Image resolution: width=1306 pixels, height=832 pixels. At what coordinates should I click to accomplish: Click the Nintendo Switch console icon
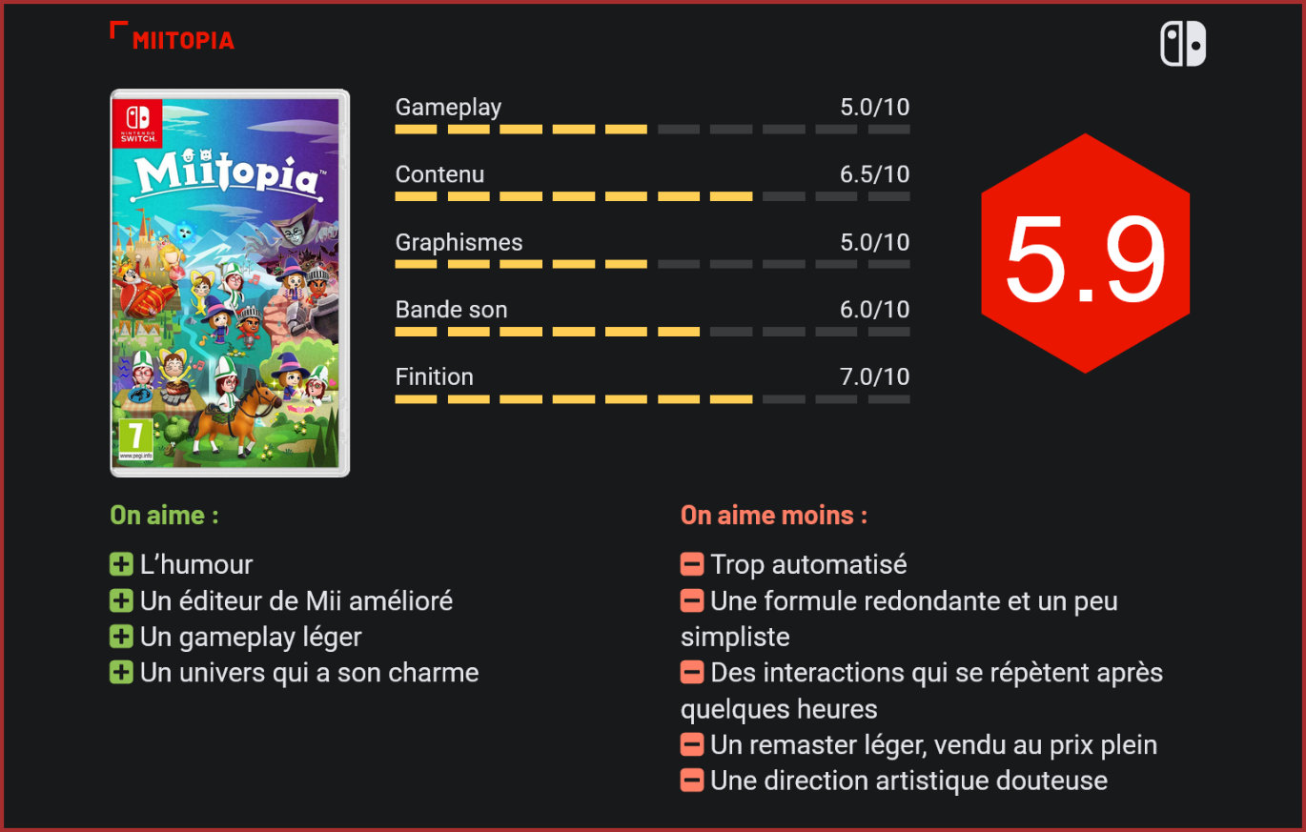1182,45
